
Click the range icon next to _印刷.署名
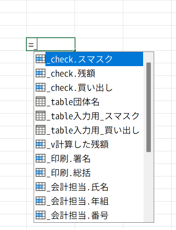41,158
